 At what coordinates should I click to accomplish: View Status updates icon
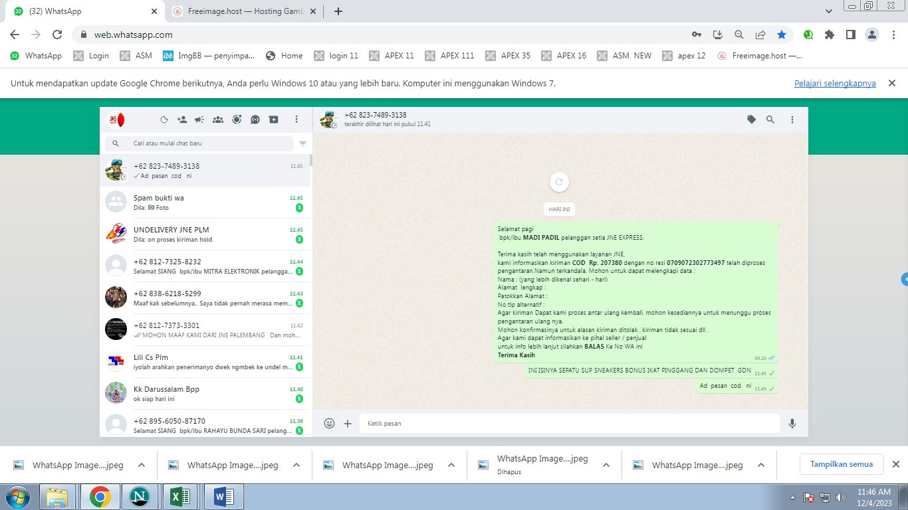point(237,120)
